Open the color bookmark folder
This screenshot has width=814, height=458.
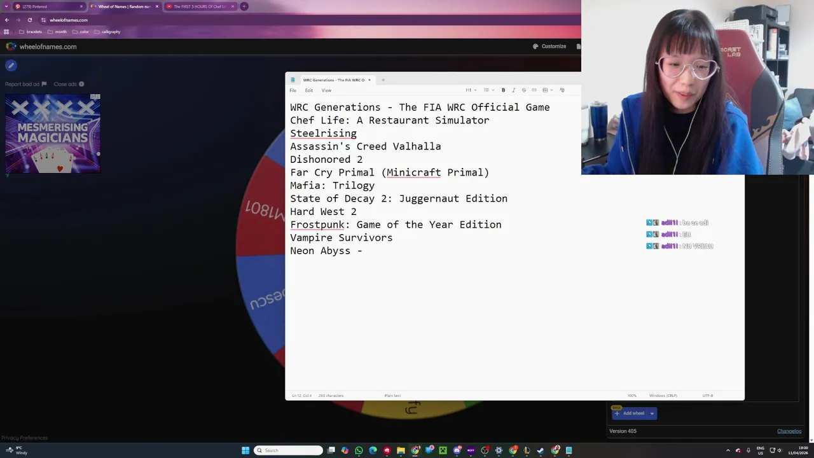81,32
